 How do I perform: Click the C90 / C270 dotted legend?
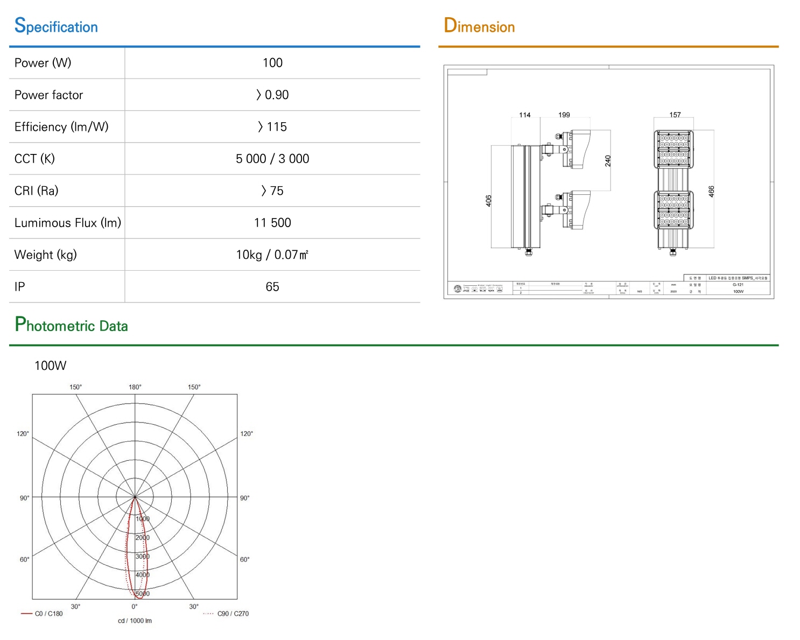click(226, 614)
